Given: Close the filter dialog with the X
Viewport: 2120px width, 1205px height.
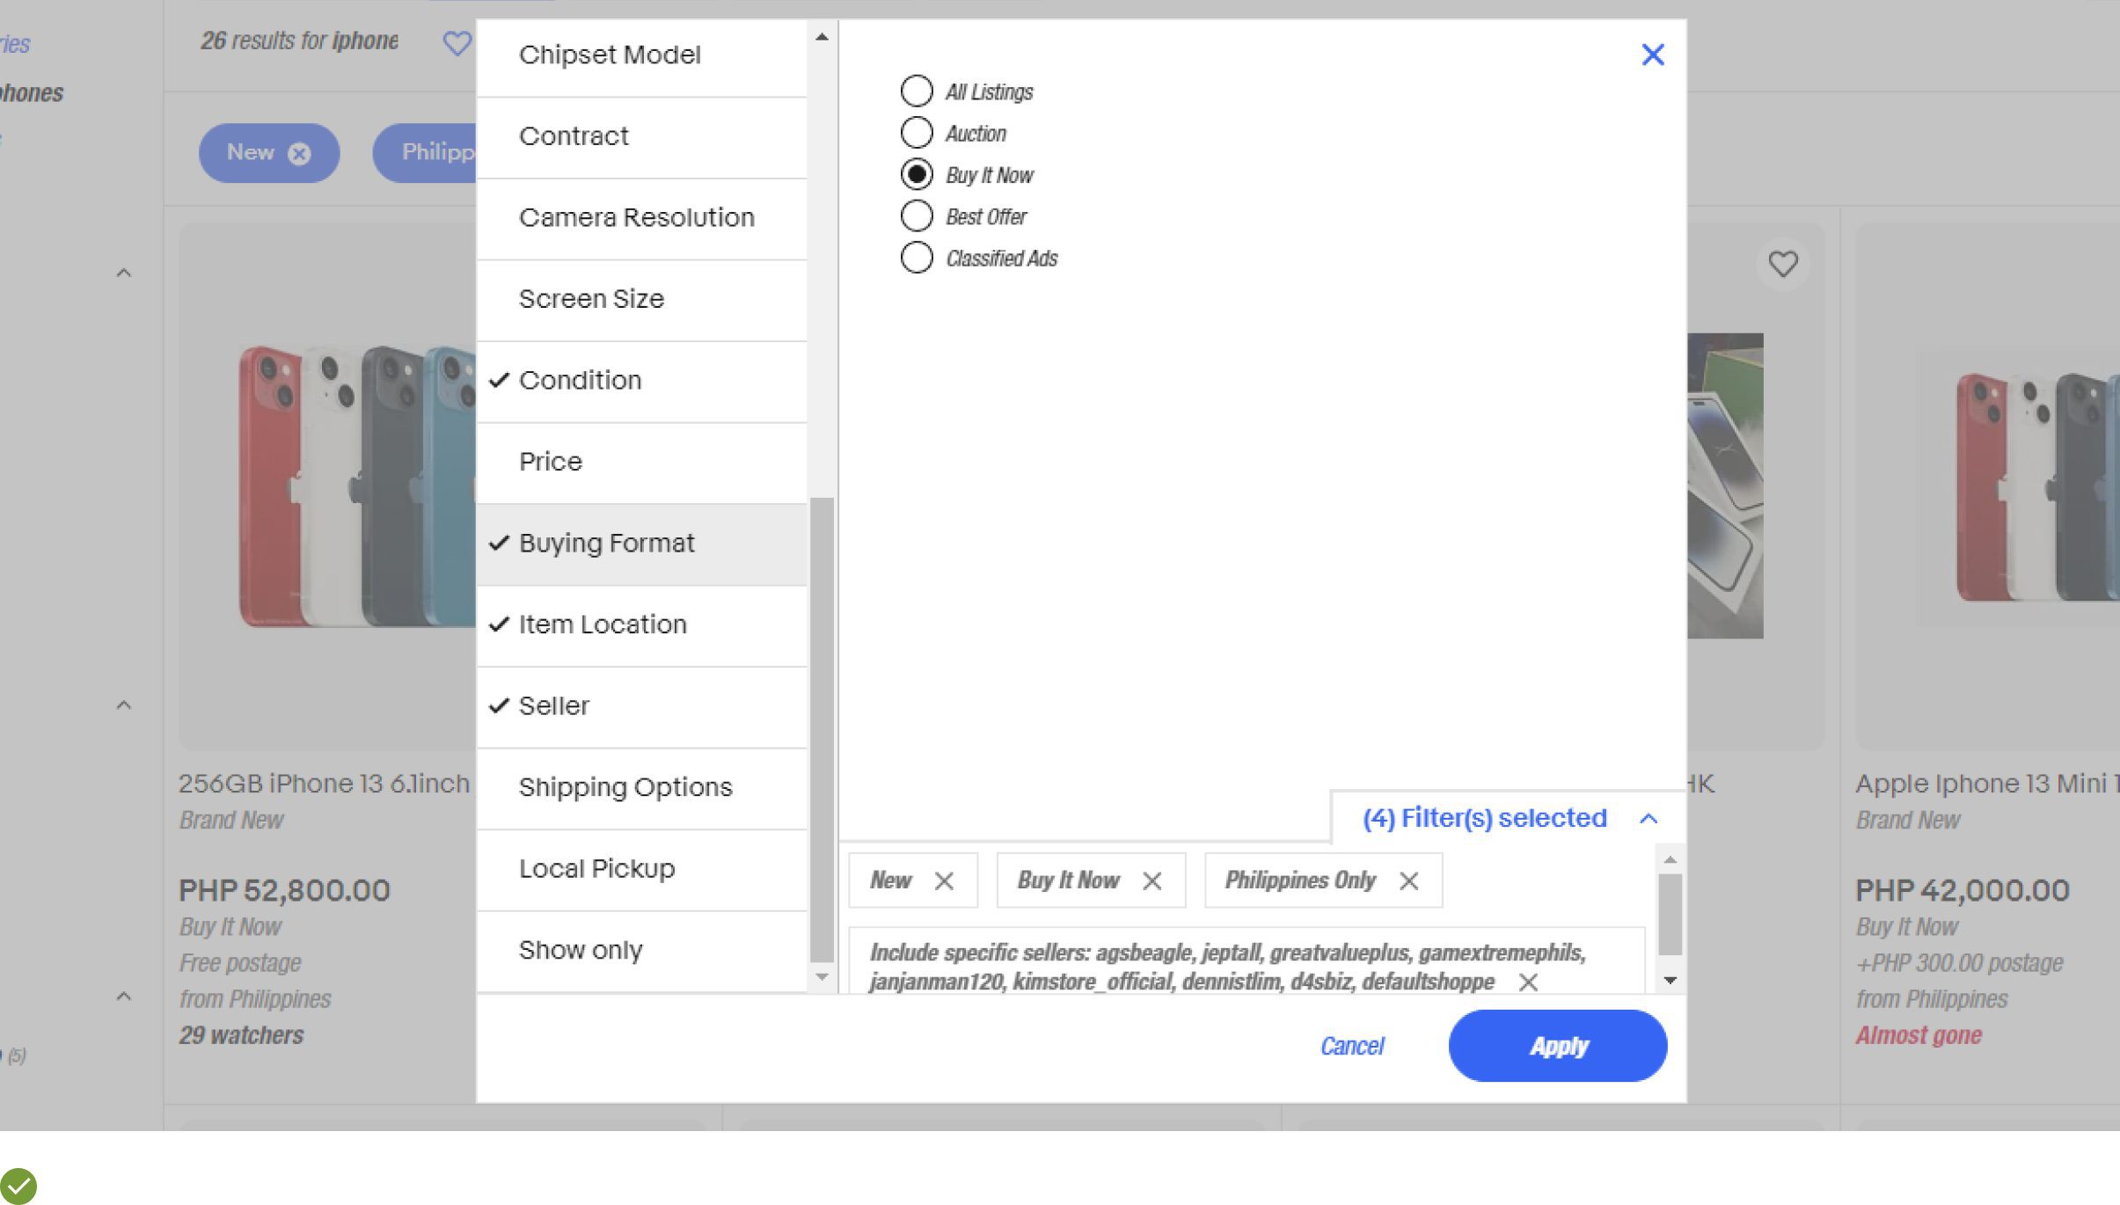Looking at the screenshot, I should [1652, 55].
